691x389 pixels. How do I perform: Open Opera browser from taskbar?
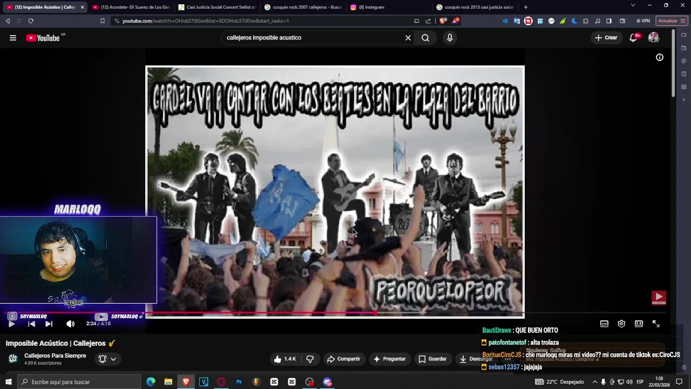[221, 382]
